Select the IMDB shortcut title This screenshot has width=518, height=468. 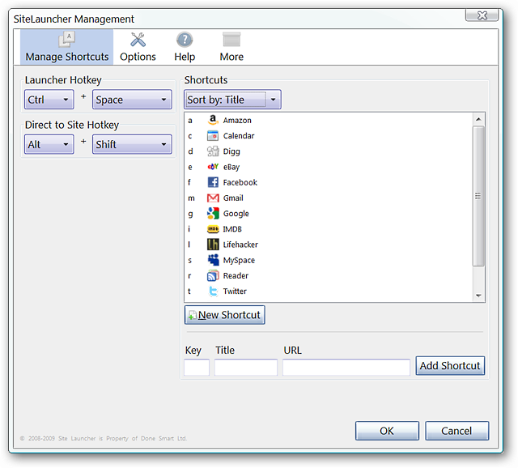point(232,229)
